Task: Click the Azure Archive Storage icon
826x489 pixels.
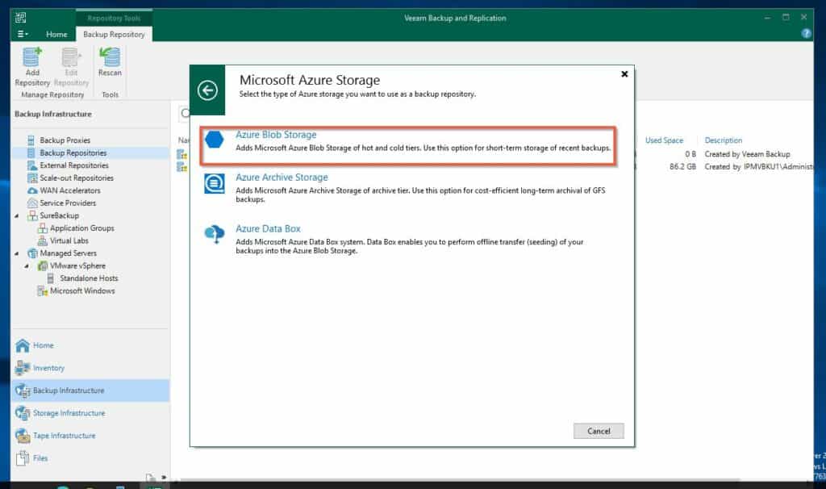Action: pyautogui.click(x=214, y=183)
